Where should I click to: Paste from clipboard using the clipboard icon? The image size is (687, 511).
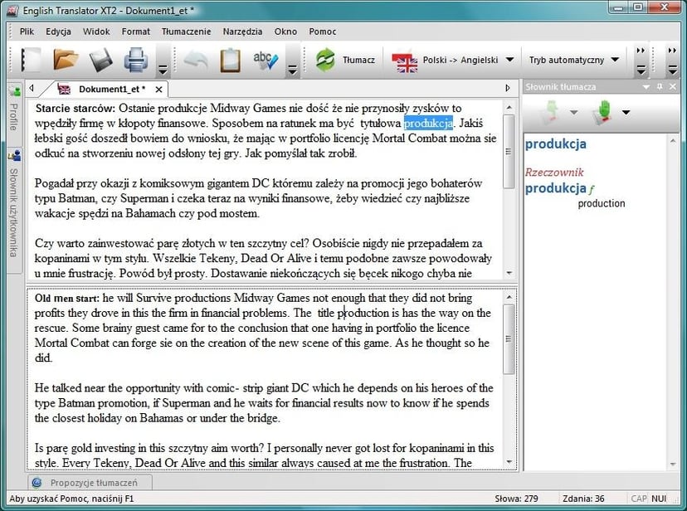point(230,60)
